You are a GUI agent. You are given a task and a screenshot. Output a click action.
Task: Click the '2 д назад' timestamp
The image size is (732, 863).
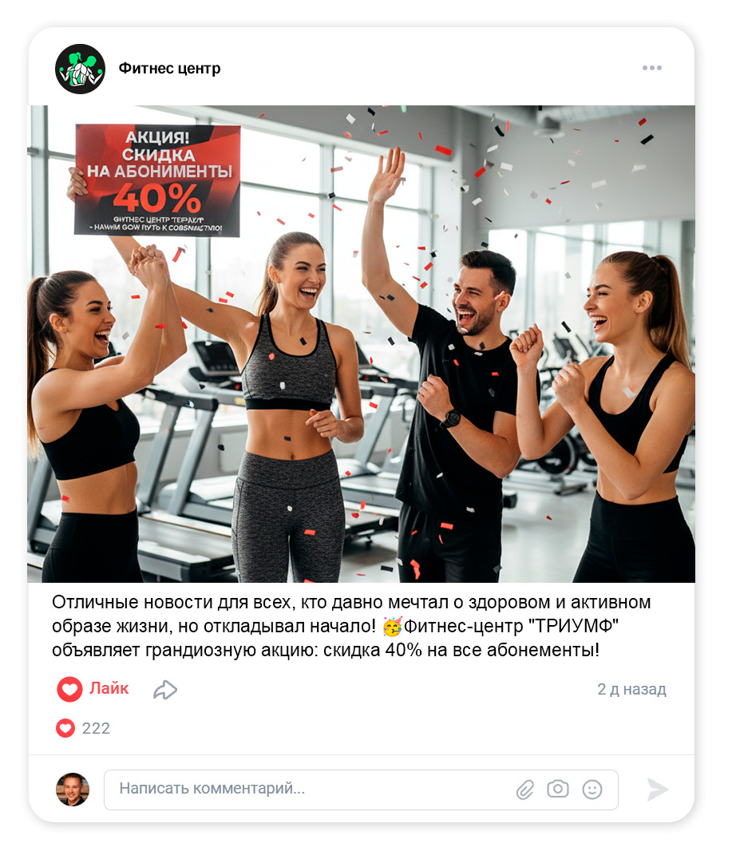[631, 689]
